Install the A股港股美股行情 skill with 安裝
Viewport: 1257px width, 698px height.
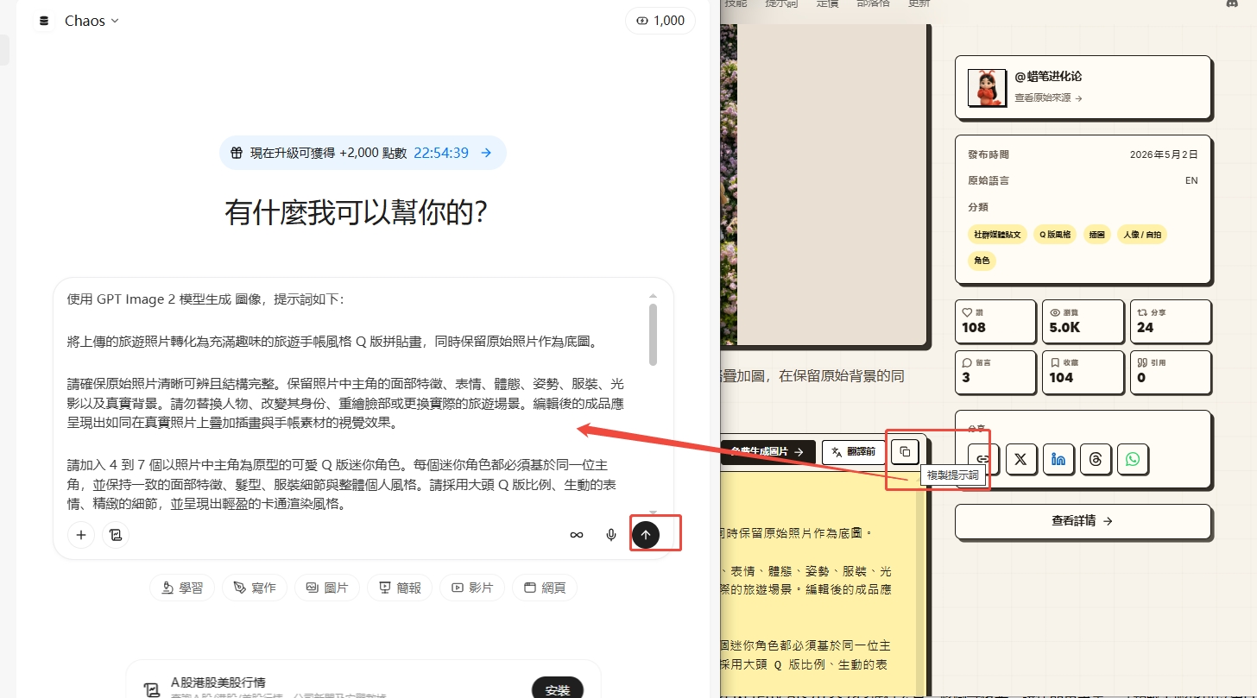point(558,689)
